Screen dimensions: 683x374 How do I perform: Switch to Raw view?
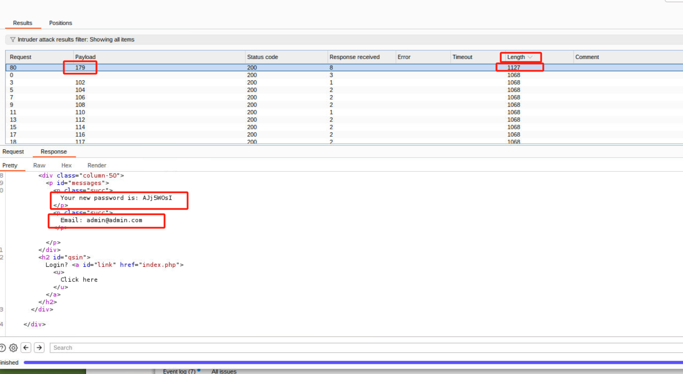pos(39,165)
